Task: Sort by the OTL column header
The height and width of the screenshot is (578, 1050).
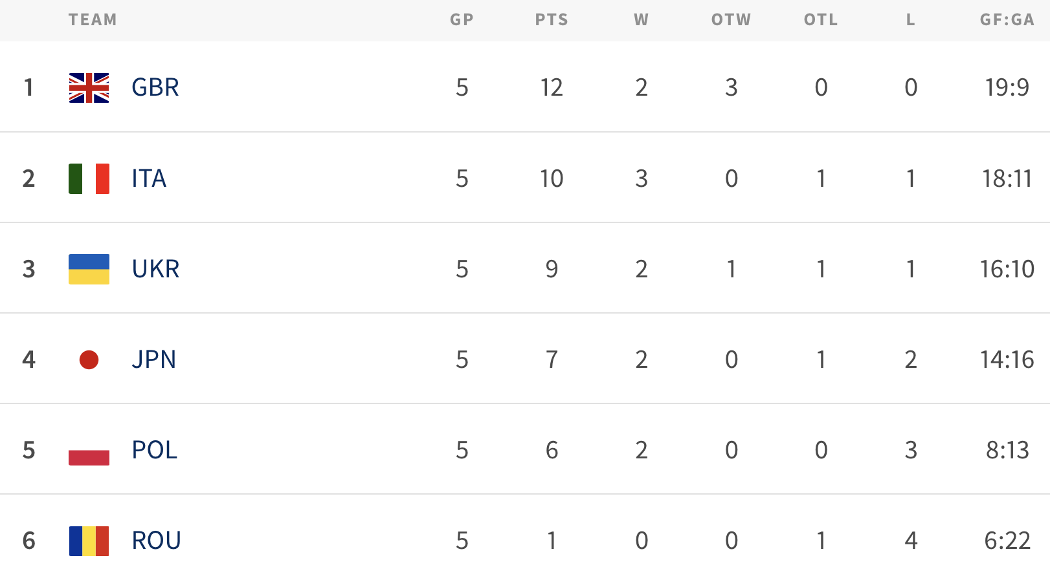Action: (821, 20)
